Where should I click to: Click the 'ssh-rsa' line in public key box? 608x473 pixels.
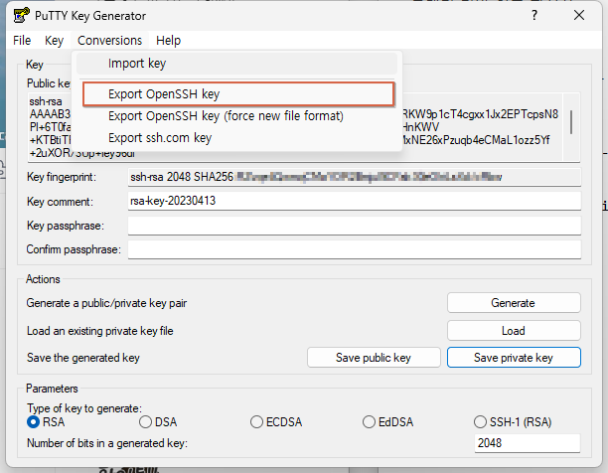[x=46, y=101]
